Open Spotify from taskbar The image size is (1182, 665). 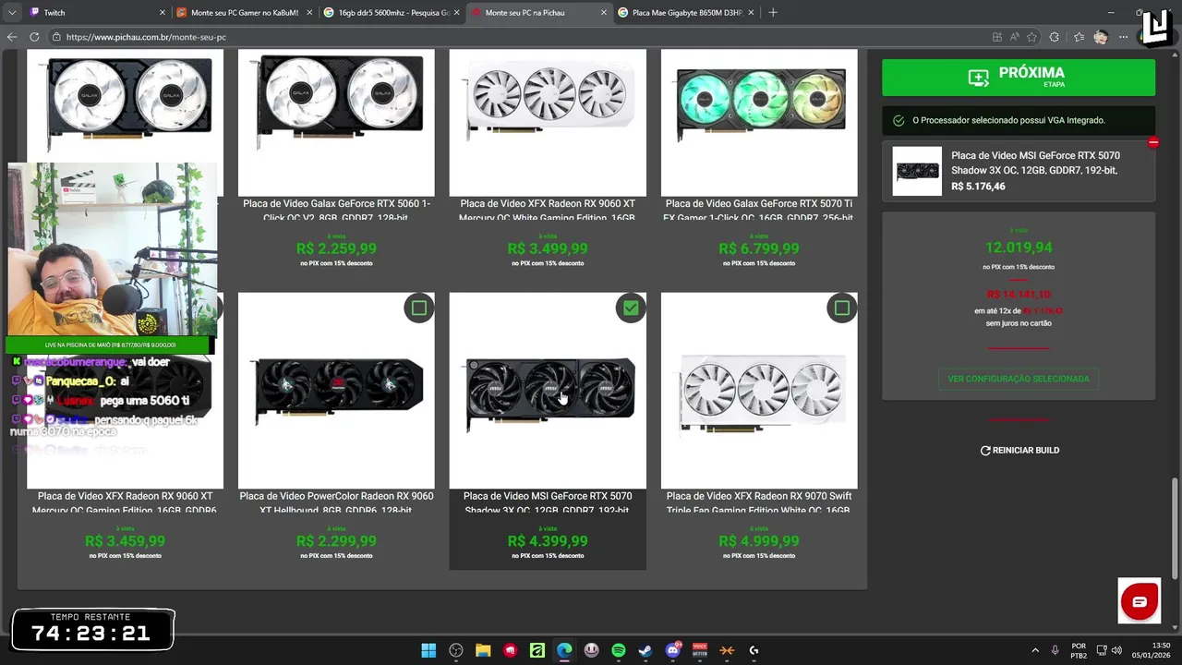pos(619,650)
